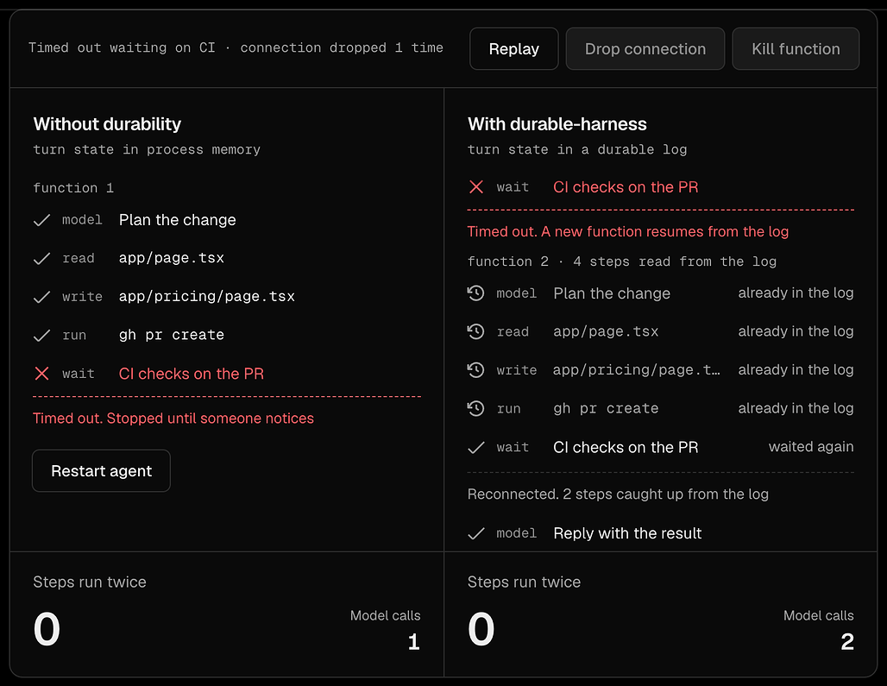Select the 'With durable-harness' heading
The height and width of the screenshot is (686, 887).
[x=557, y=124]
